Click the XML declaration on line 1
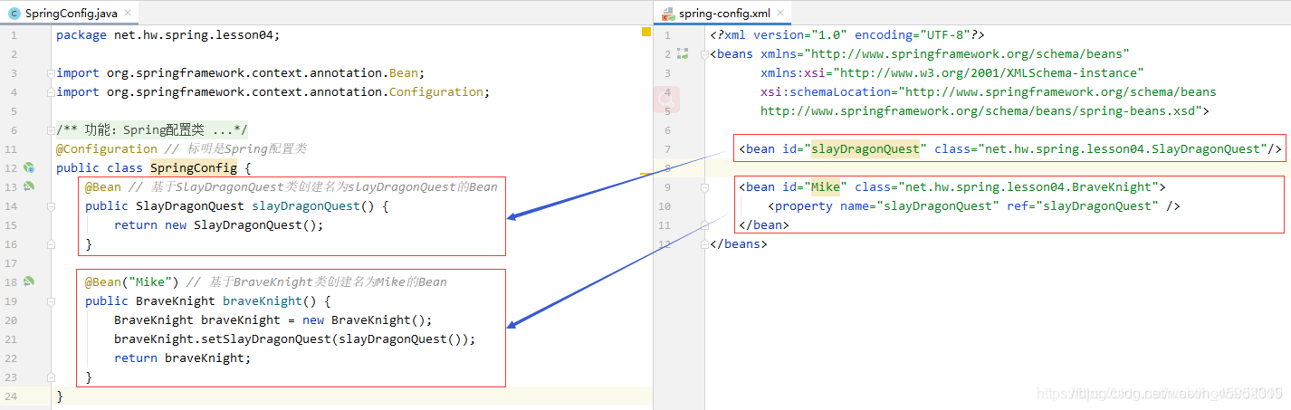The image size is (1291, 410). point(846,34)
